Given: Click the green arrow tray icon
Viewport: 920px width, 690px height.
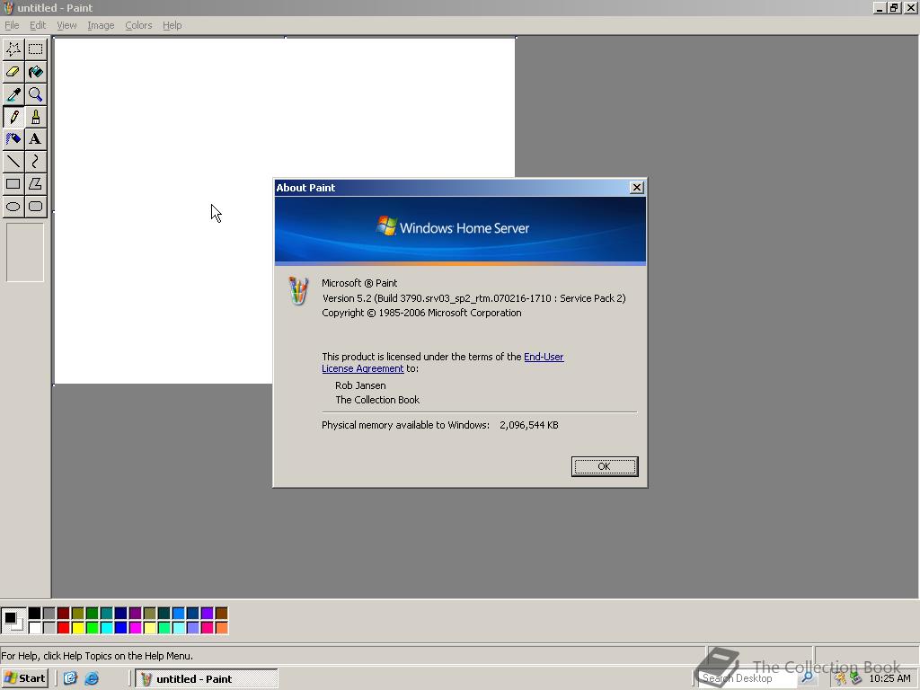Looking at the screenshot, I should (x=856, y=678).
